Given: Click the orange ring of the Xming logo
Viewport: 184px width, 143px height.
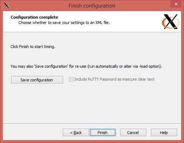Looking at the screenshot, I should [x=164, y=23].
